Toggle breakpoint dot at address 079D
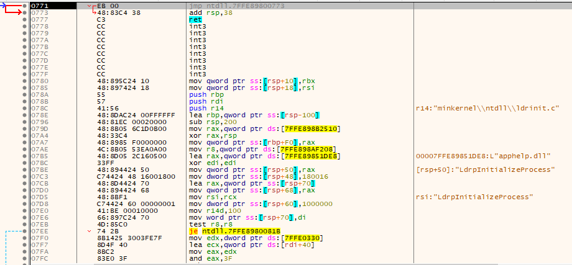 (x=24, y=128)
